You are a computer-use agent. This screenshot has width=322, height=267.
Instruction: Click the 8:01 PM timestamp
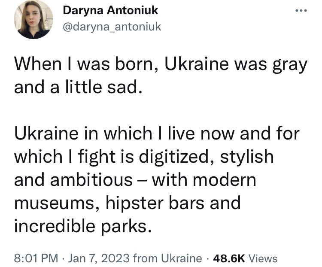[36, 258]
